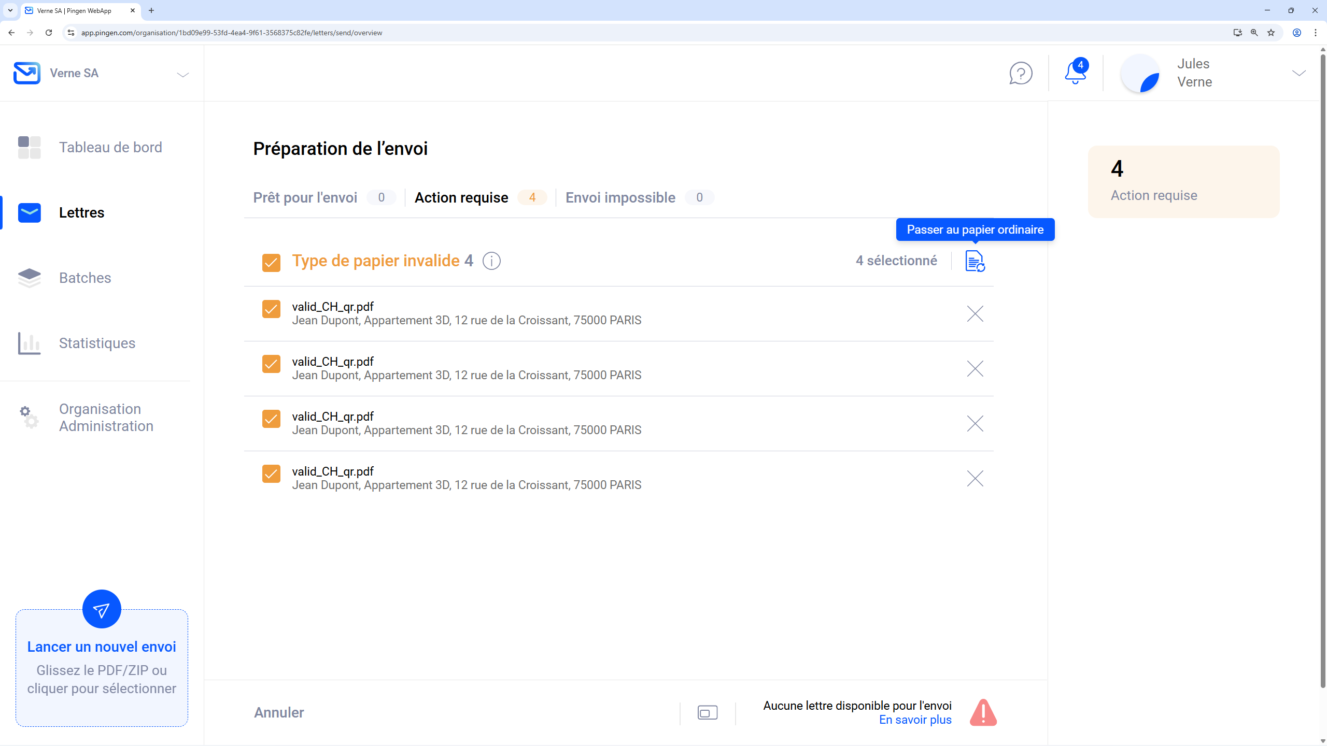Image resolution: width=1327 pixels, height=746 pixels.
Task: Follow the En savoir plus link
Action: pyautogui.click(x=915, y=720)
